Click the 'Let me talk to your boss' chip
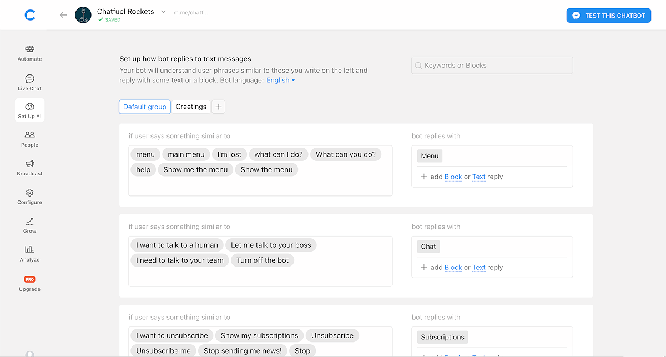The width and height of the screenshot is (666, 357). pos(271,245)
